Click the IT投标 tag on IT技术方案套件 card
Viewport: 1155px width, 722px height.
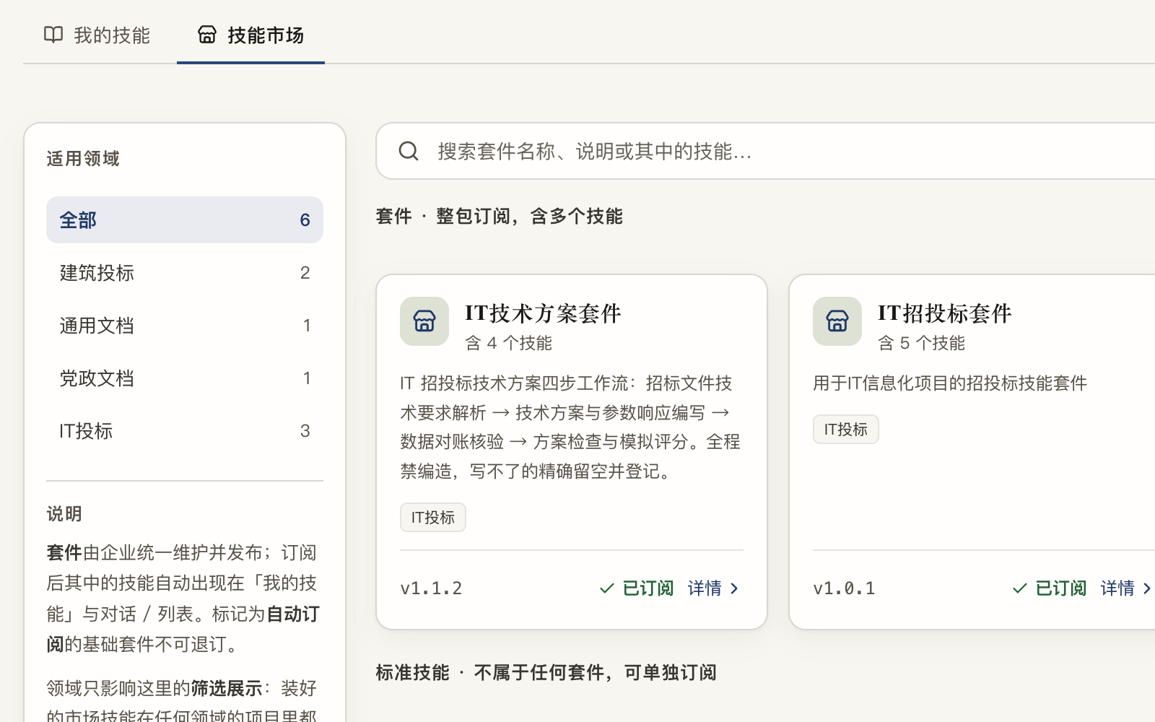click(x=433, y=517)
